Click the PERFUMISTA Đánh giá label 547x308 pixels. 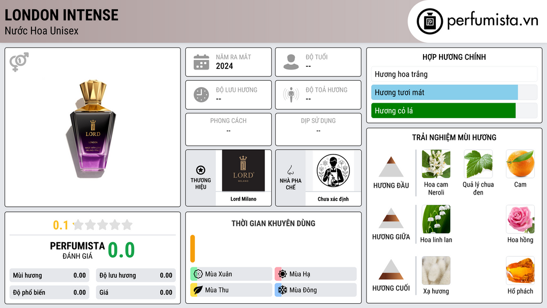click(77, 250)
